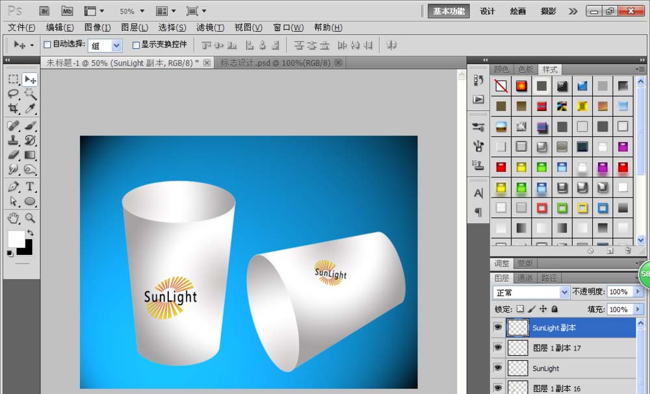Image resolution: width=650 pixels, height=394 pixels.
Task: Switch to the 设计 workspace
Action: 487,11
